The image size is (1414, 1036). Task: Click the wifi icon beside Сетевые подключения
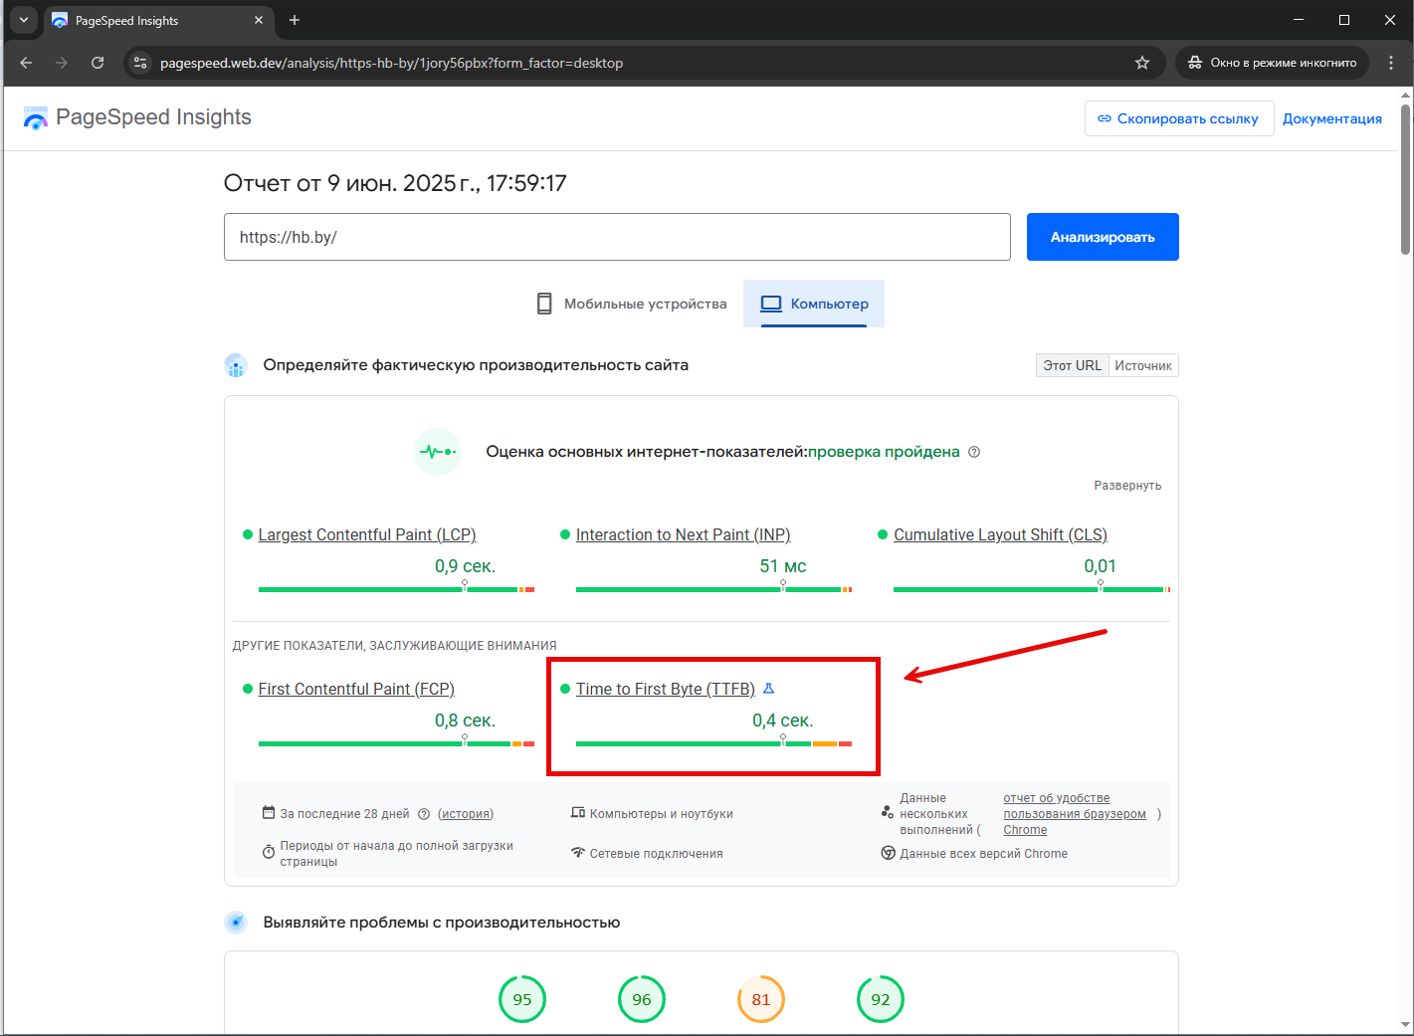pos(578,853)
